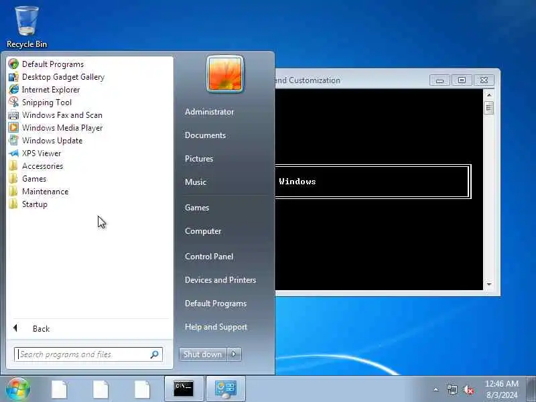The height and width of the screenshot is (402, 536).
Task: Click the muted volume tray icon
Action: pyautogui.click(x=468, y=389)
